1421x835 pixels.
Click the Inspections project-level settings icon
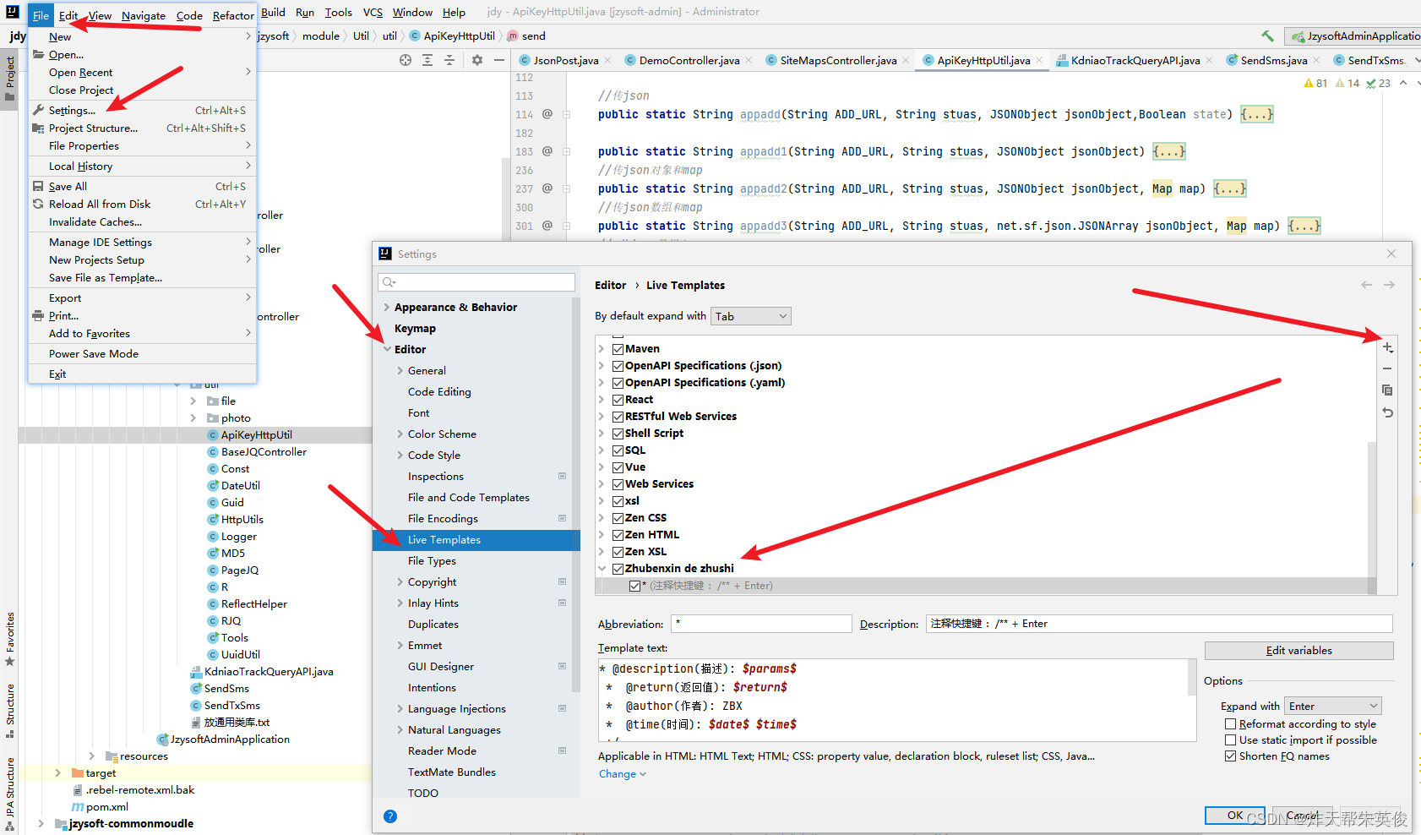[563, 477]
